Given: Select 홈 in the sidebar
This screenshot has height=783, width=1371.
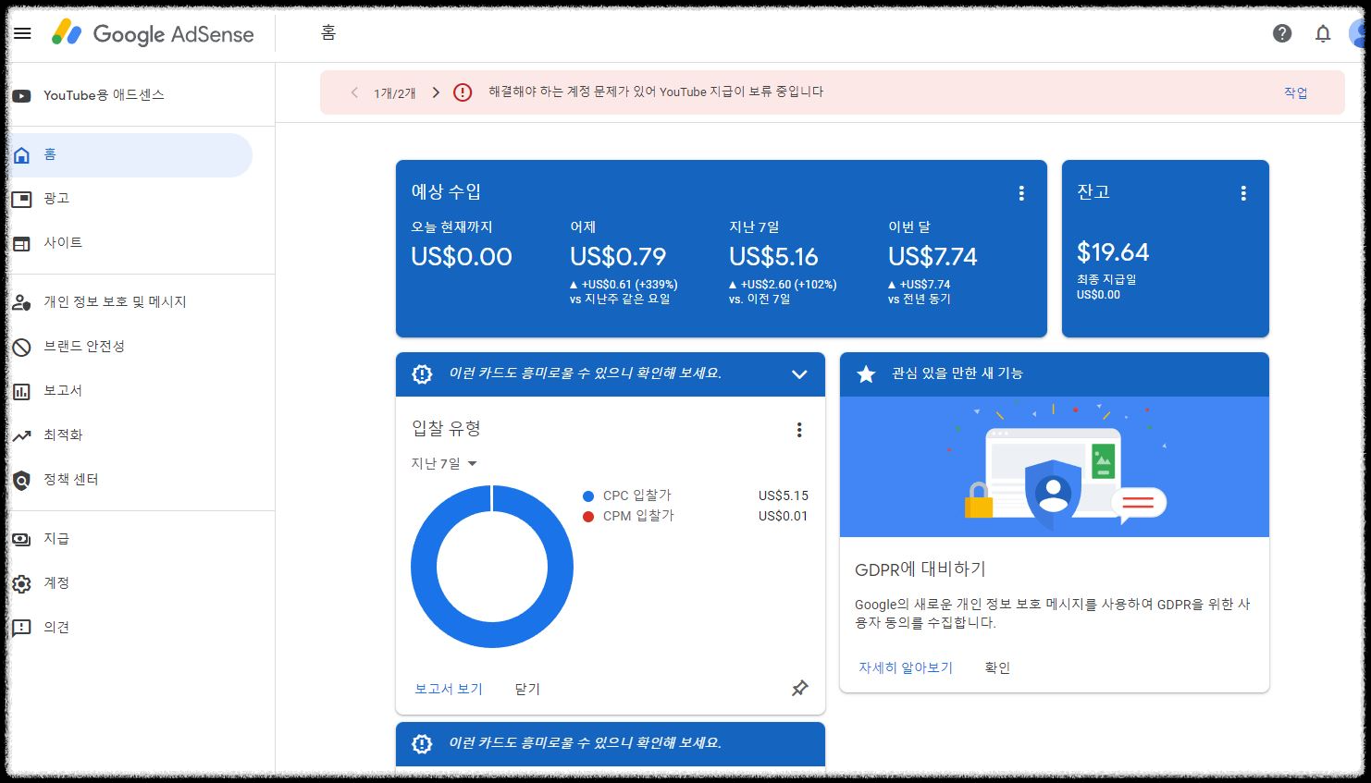Looking at the screenshot, I should coord(130,154).
